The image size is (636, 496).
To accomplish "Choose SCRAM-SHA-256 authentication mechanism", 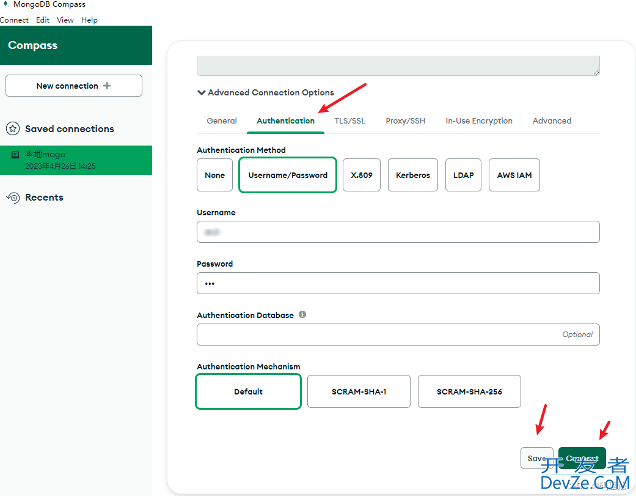I will click(469, 391).
